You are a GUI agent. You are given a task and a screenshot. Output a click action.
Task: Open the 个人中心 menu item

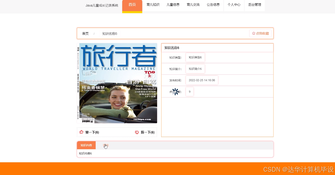point(234,5)
